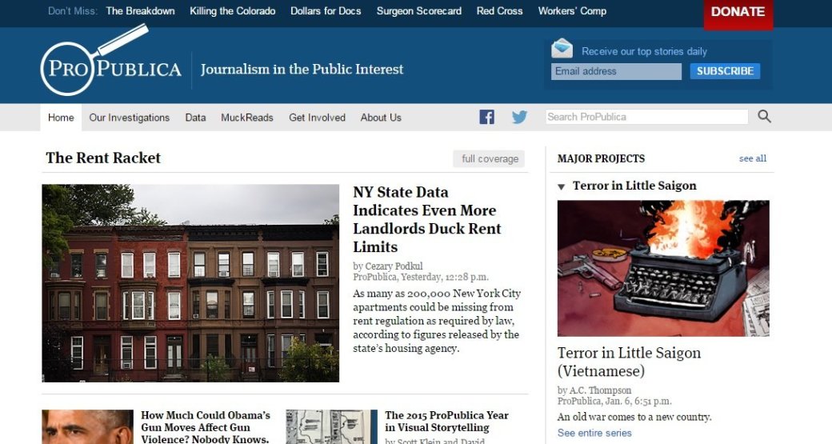
Task: Collapse the Terror in Little Saigon triangle
Action: pyautogui.click(x=562, y=186)
